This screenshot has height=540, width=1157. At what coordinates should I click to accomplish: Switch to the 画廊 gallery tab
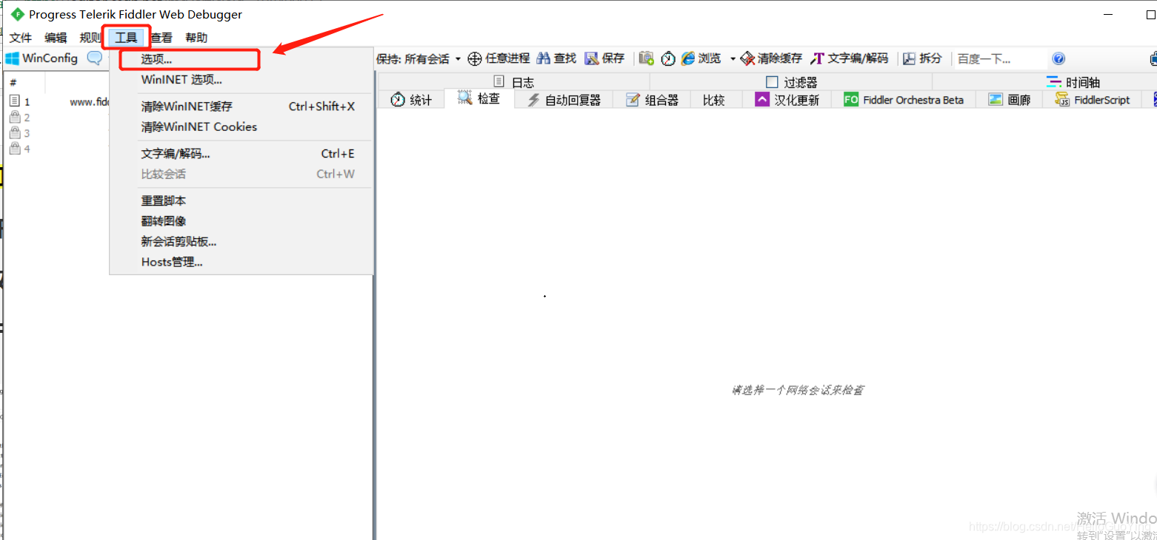(x=1009, y=100)
